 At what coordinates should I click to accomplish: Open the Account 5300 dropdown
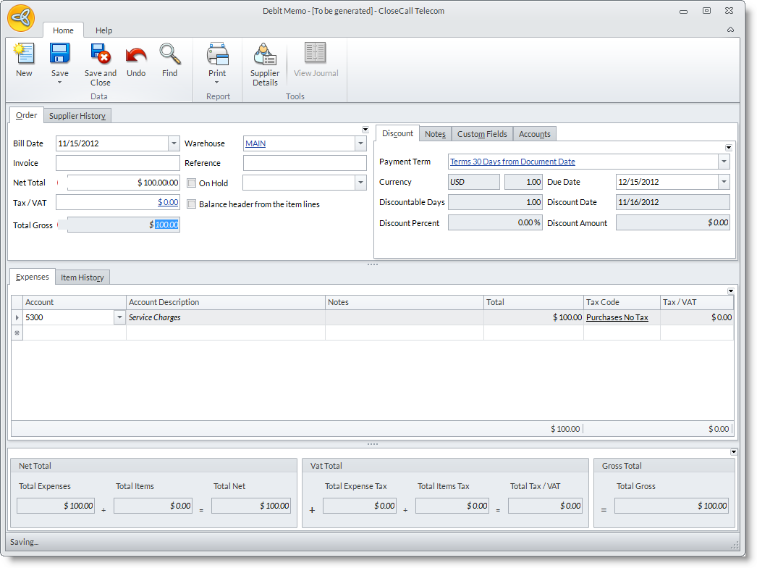point(119,317)
